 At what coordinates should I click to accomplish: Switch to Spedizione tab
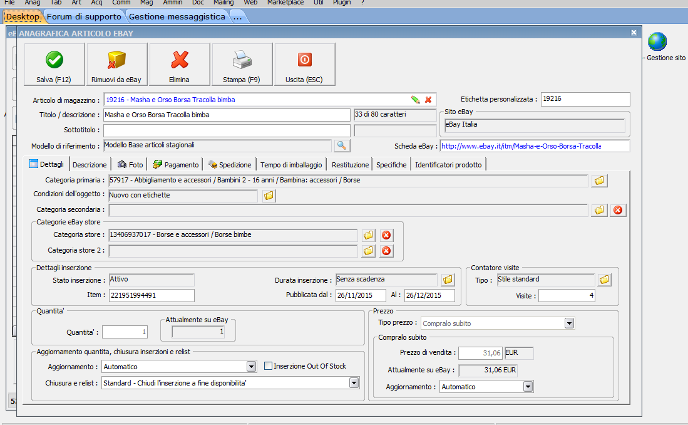click(230, 165)
